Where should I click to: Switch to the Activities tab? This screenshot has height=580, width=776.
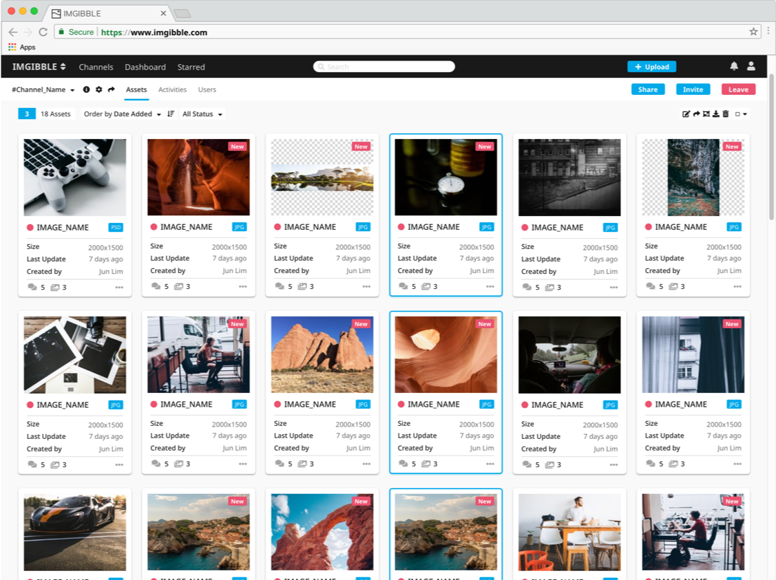(x=172, y=89)
